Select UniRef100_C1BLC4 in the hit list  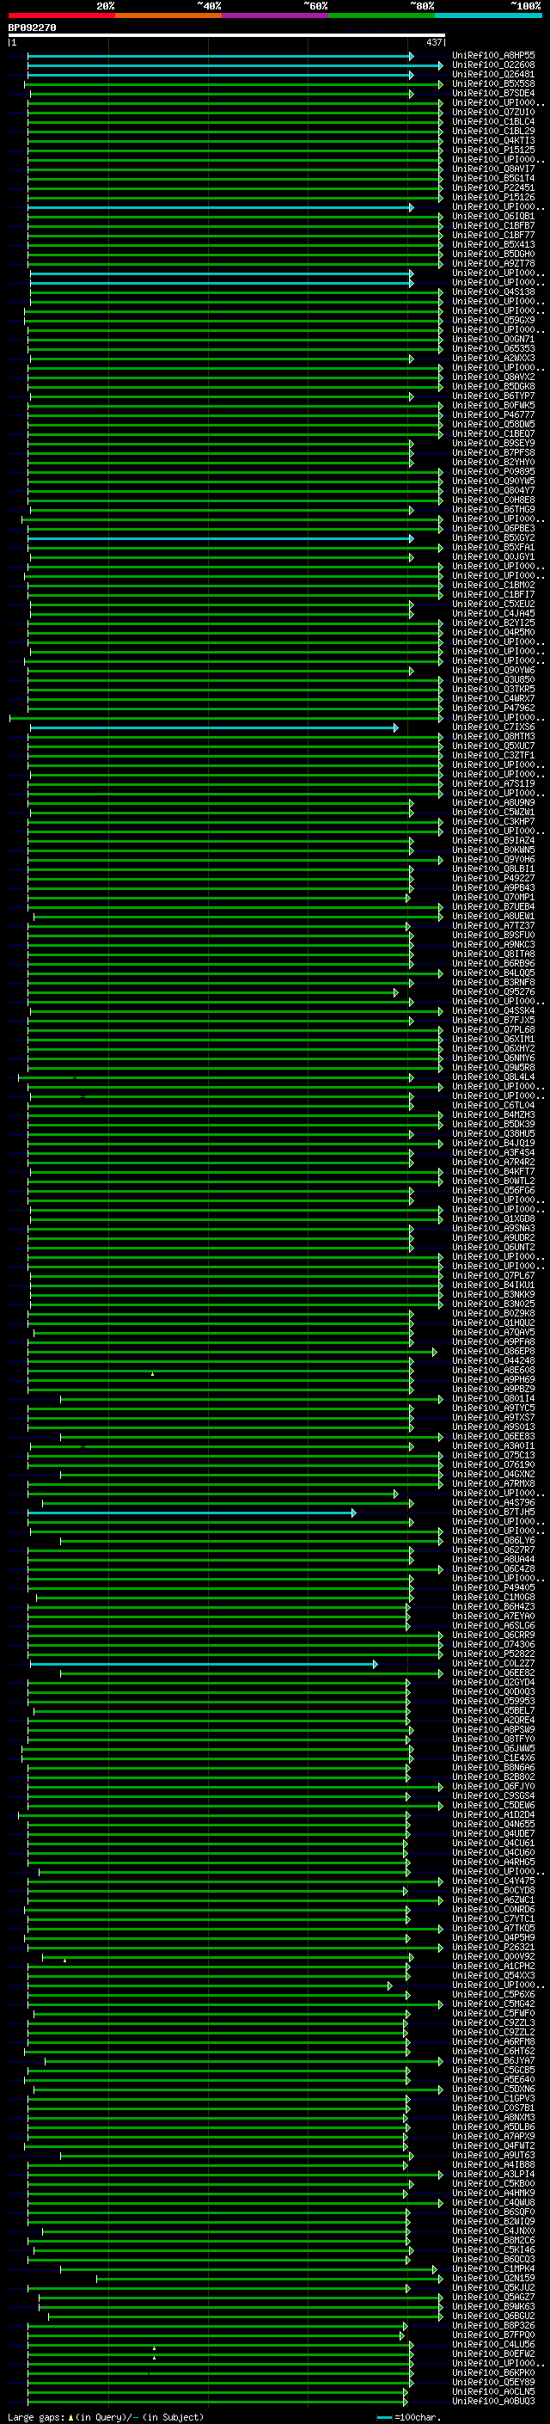pyautogui.click(x=493, y=121)
